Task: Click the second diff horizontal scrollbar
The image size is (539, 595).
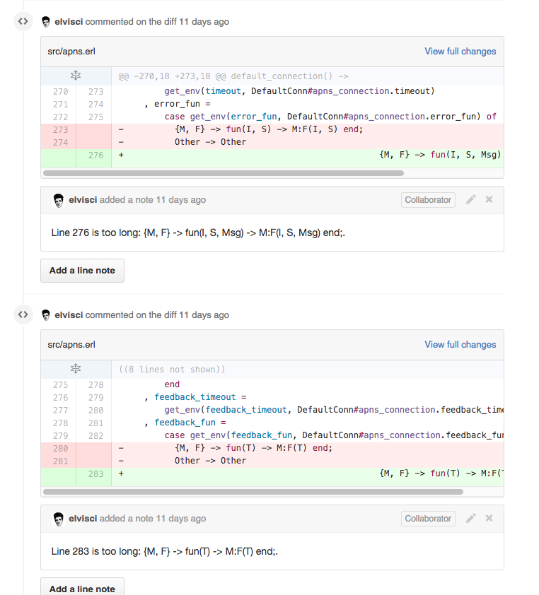Action: tap(253, 492)
